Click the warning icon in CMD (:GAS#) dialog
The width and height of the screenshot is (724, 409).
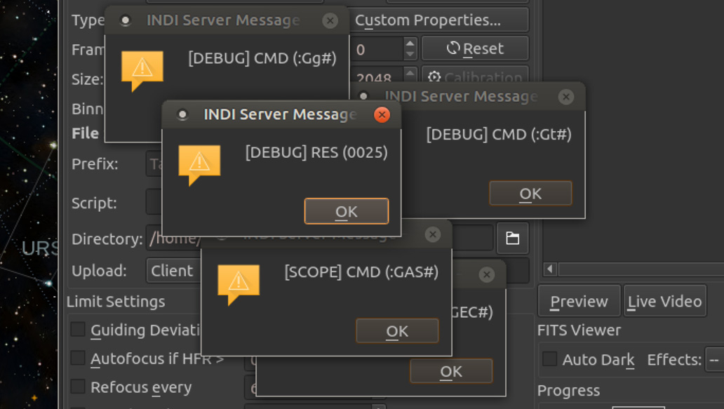tap(239, 283)
